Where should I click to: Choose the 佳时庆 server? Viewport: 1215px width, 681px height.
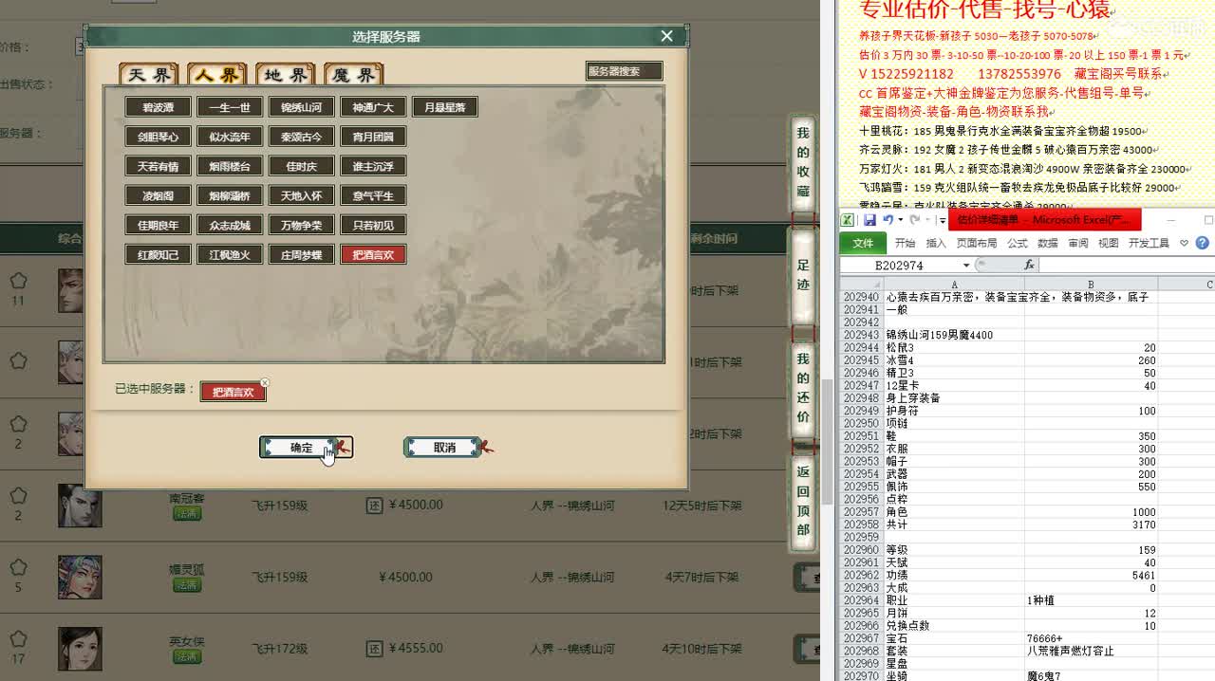click(302, 166)
